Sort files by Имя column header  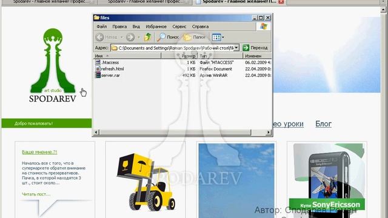click(x=127, y=56)
